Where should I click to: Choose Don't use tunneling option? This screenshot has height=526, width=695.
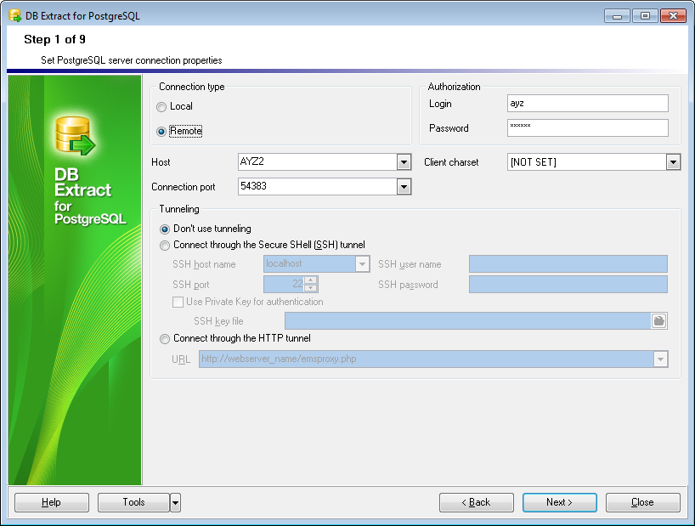point(165,229)
